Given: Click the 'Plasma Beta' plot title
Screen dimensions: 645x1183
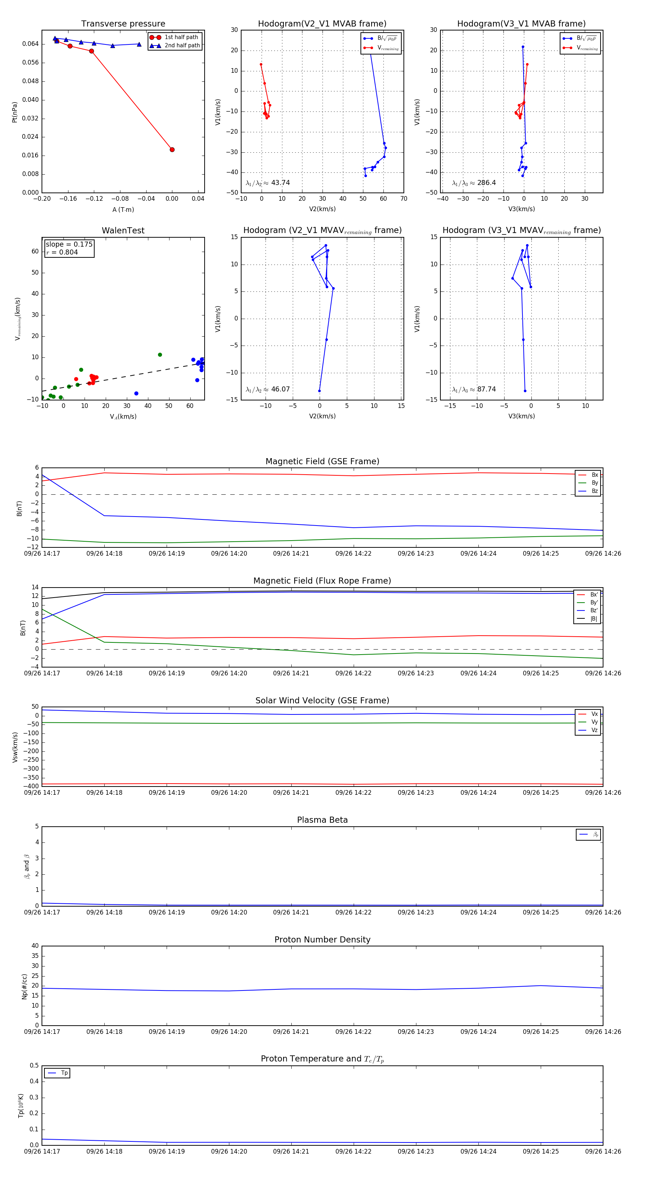Looking at the screenshot, I should 322,820.
